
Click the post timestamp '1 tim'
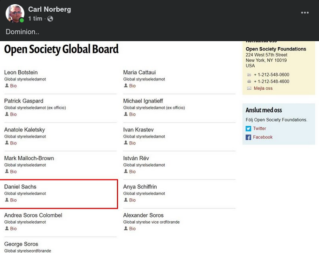coord(35,19)
